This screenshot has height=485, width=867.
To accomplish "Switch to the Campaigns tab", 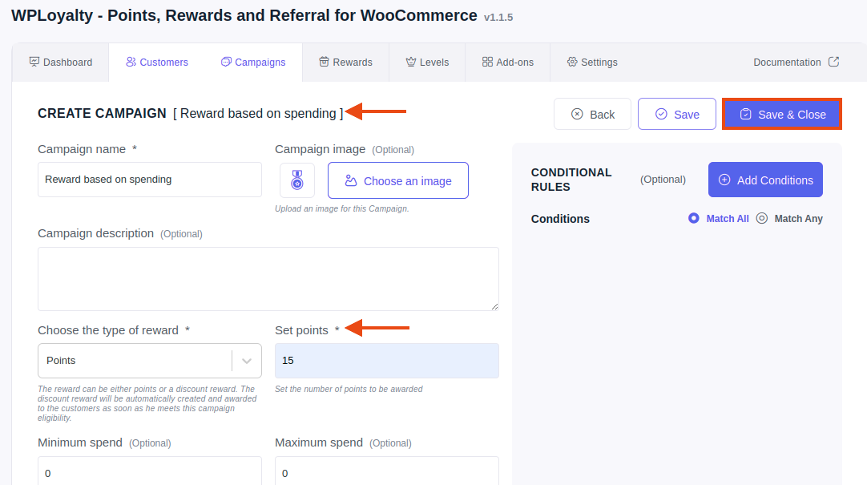I will coord(253,62).
